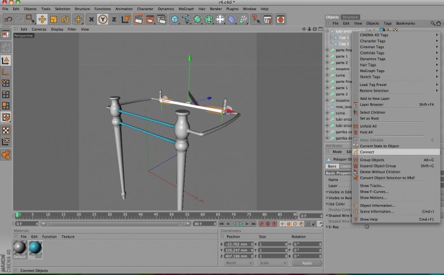
Task: Add a deformer object icon
Action: tap(232, 20)
